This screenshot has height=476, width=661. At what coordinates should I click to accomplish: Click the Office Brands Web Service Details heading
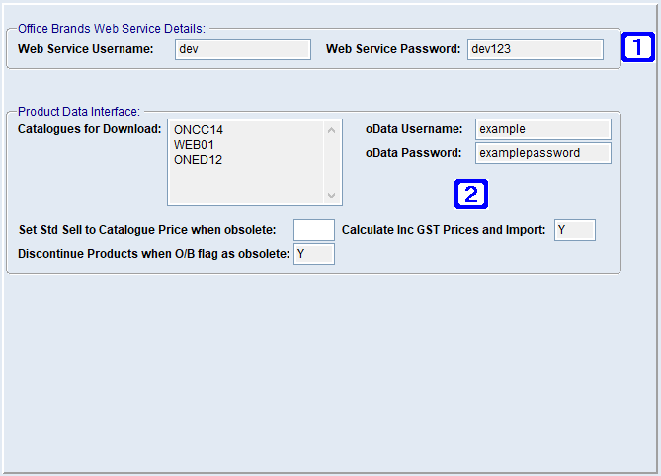(112, 29)
